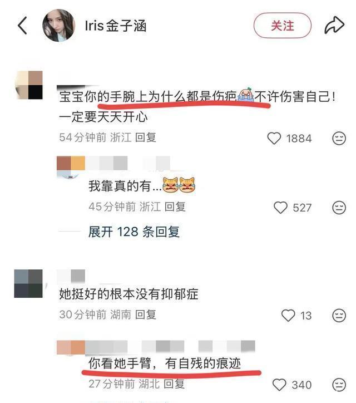This screenshot has width=356, height=403.
Task: Like the comment with 13 likes
Action: tap(288, 316)
